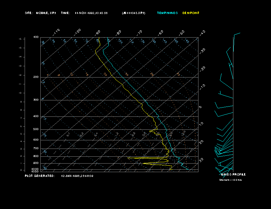The height and width of the screenshot is (209, 271).
Task: Click the cyan TEMP/WINDS legend label
Action: [x=167, y=13]
